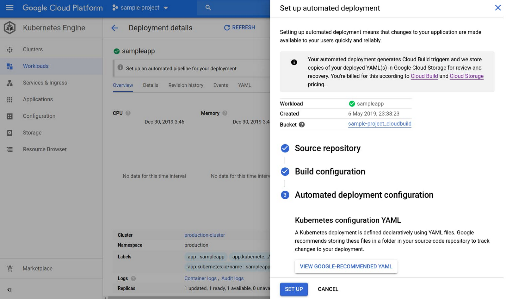Expand Automated deployment configuration step
The image size is (506, 299).
(x=364, y=195)
